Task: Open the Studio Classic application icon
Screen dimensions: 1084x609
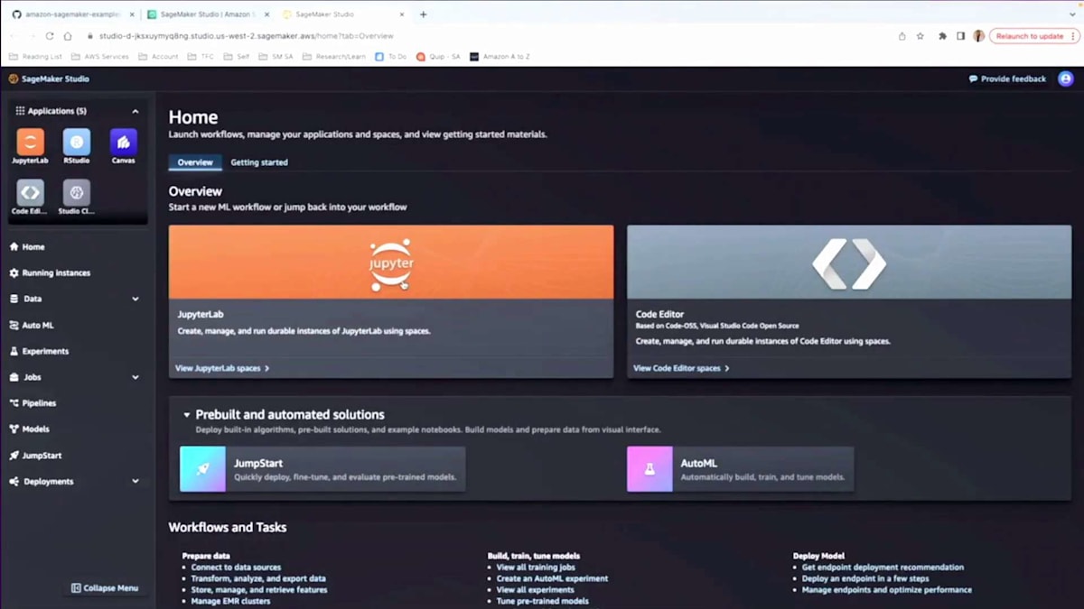Action: [77, 192]
